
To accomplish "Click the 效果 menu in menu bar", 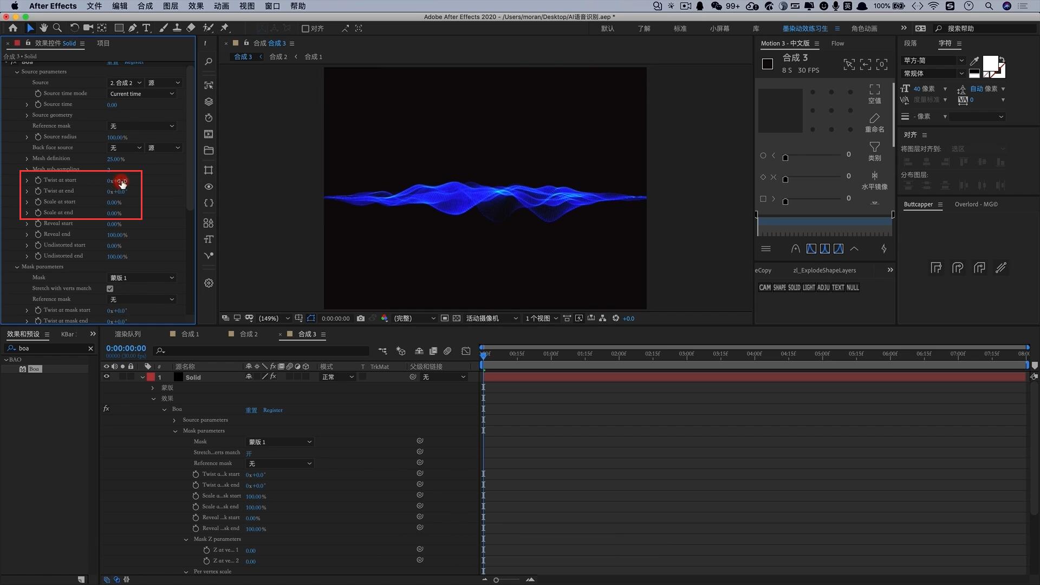I will [193, 6].
